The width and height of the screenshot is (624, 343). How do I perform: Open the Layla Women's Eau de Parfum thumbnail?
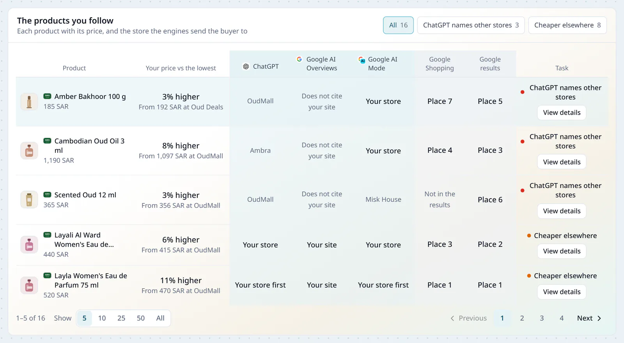pos(29,285)
